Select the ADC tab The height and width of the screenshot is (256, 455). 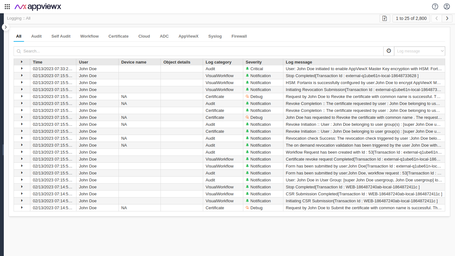[x=164, y=36]
